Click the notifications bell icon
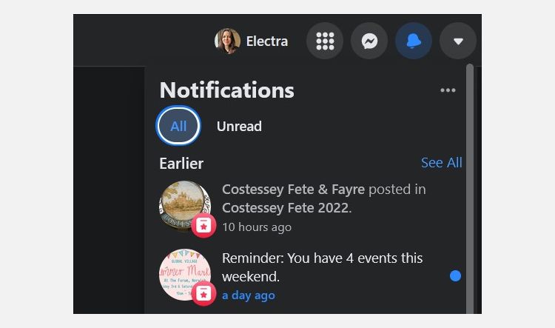The image size is (555, 328). click(414, 41)
